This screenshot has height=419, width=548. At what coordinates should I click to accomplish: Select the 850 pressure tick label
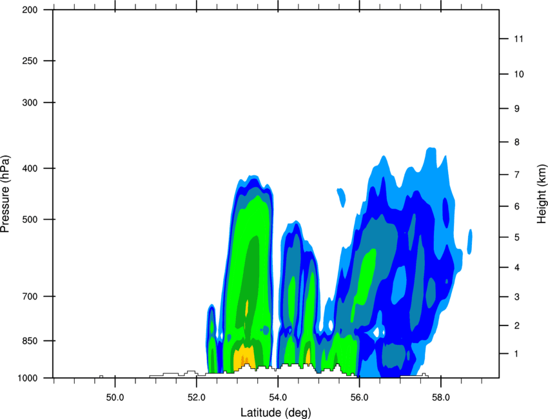pyautogui.click(x=30, y=340)
